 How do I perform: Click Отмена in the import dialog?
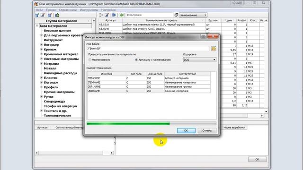click(207, 130)
